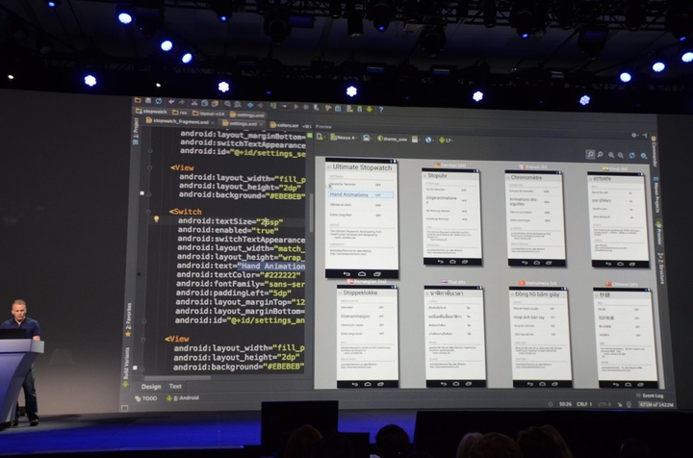
Task: Click the Paste icon in main toolbar
Action: pos(215,103)
